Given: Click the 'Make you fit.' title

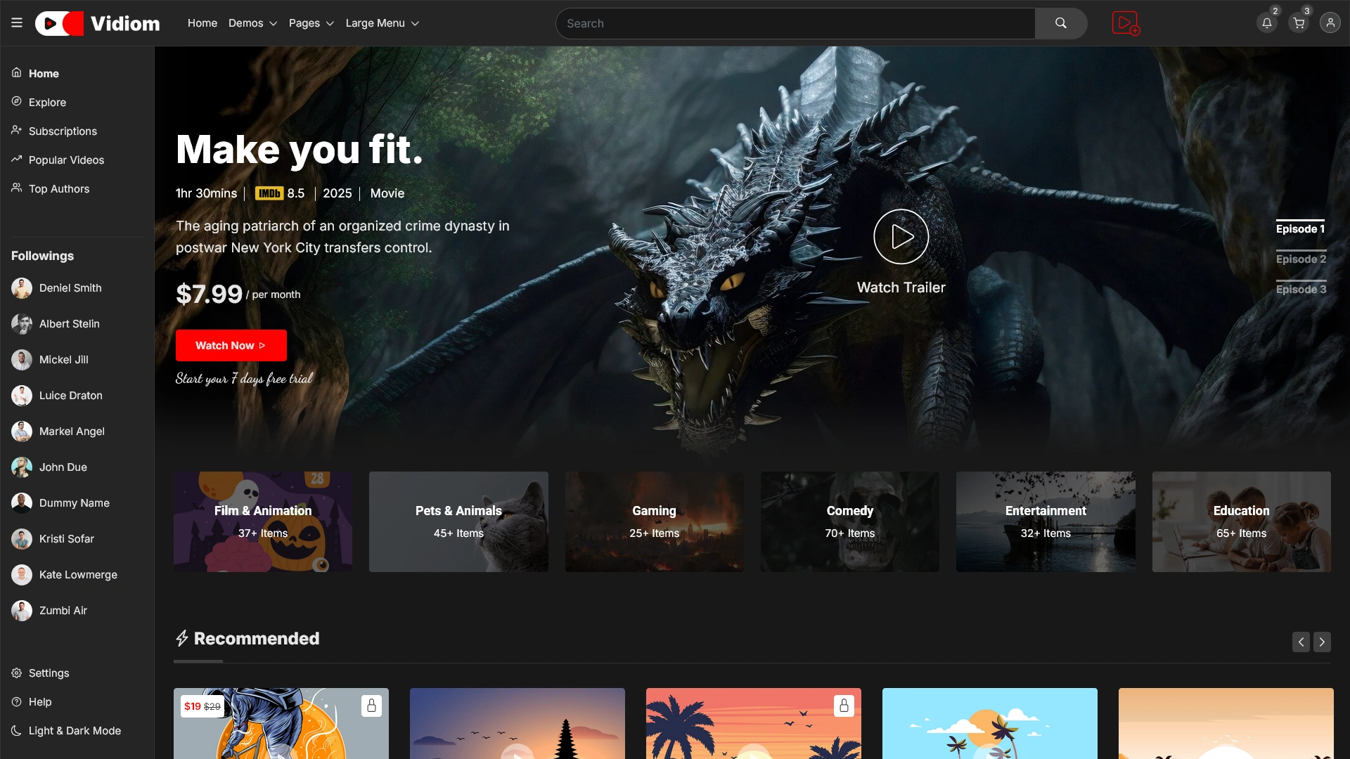Looking at the screenshot, I should 300,149.
